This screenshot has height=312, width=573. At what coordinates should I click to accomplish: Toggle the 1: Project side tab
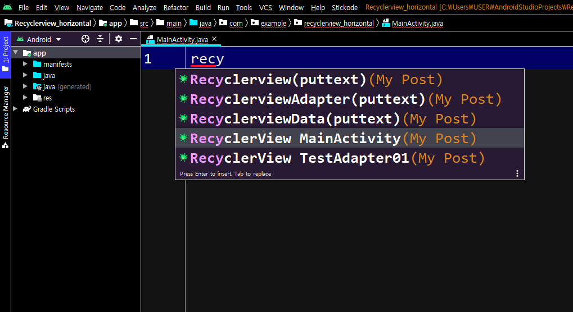pos(6,54)
